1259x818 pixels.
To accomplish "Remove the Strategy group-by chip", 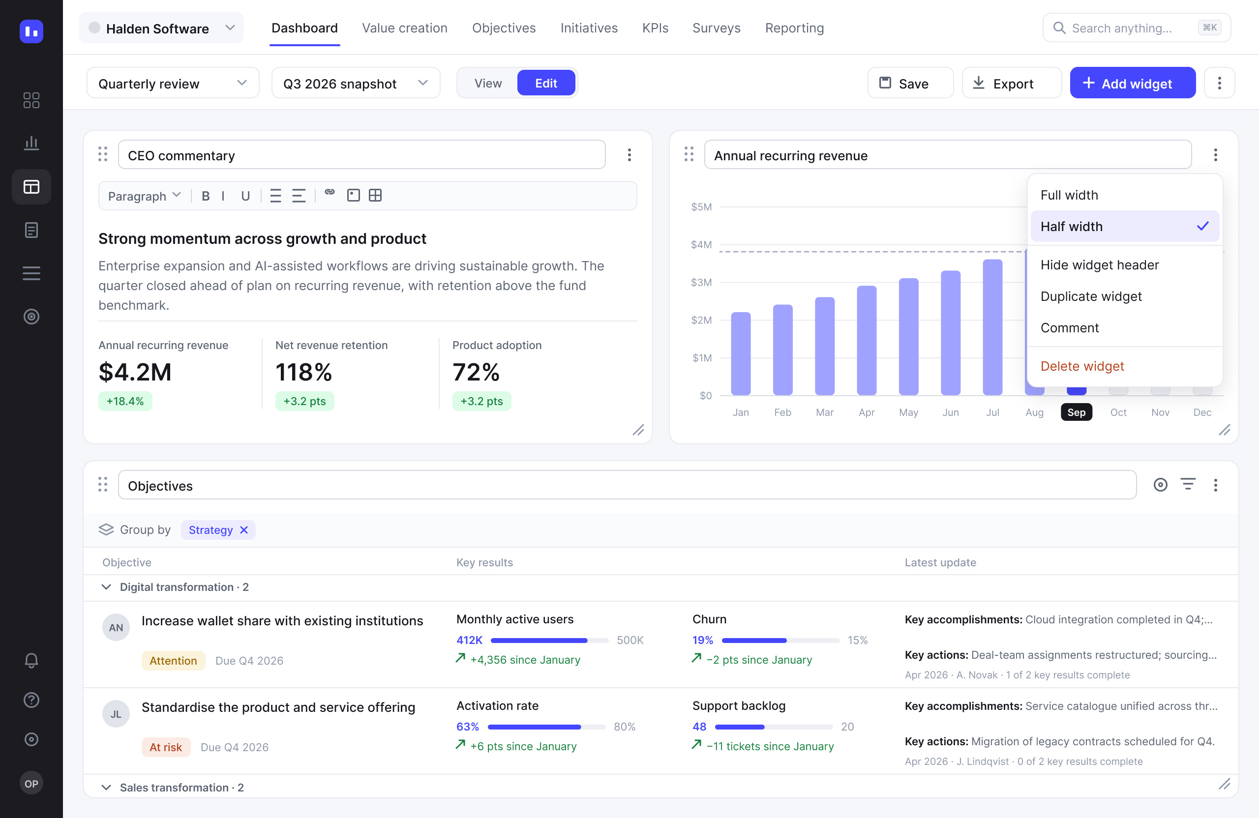I will point(244,530).
